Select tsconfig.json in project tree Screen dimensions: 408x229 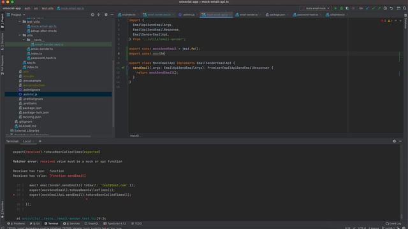(32, 117)
